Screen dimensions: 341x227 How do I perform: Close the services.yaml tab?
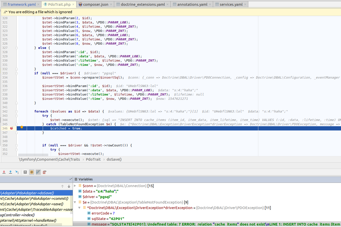(x=245, y=4)
